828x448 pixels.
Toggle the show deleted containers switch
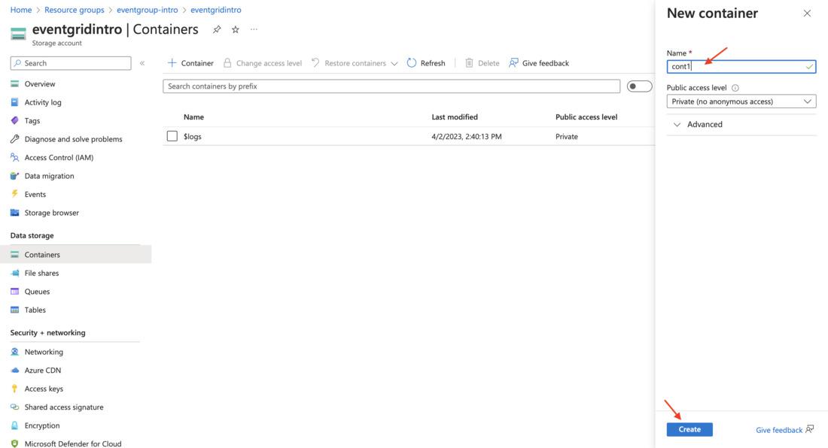[x=639, y=86]
